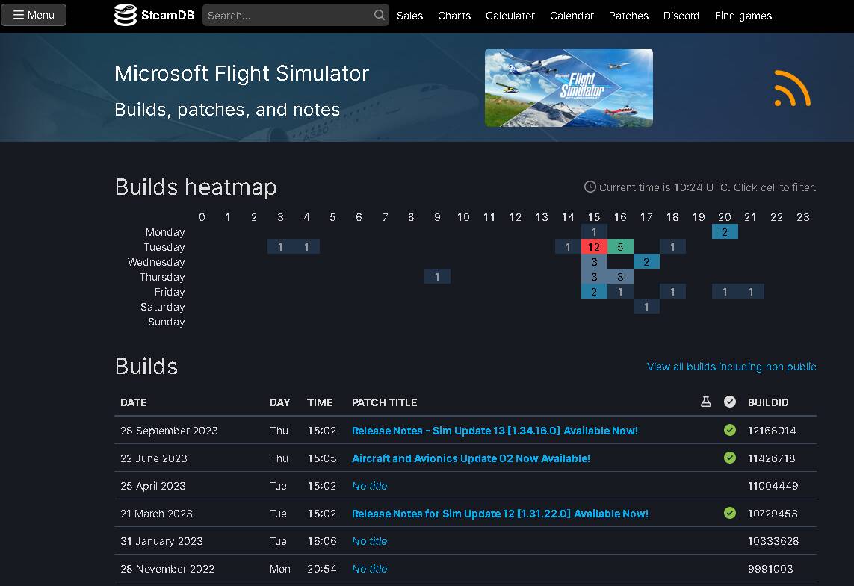Click the SteamDB logo icon
The image size is (854, 586).
pyautogui.click(x=126, y=15)
